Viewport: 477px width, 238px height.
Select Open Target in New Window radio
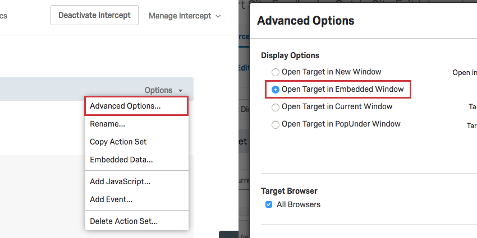click(x=275, y=72)
